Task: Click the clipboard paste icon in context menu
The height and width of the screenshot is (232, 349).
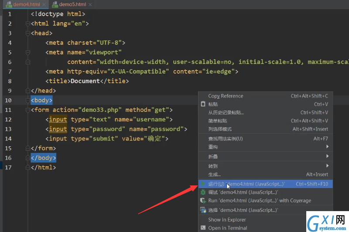Action: click(x=203, y=104)
